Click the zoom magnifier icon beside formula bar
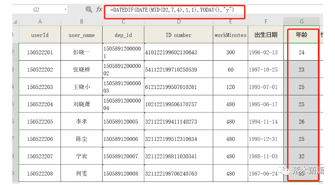The width and height of the screenshot is (335, 185). [x=89, y=9]
